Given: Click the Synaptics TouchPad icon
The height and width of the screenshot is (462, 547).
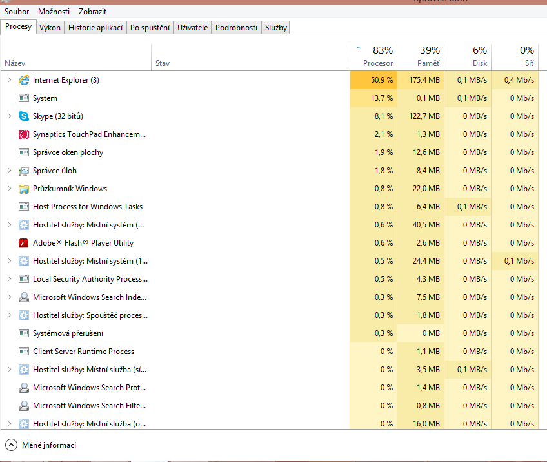Looking at the screenshot, I should pyautogui.click(x=24, y=134).
